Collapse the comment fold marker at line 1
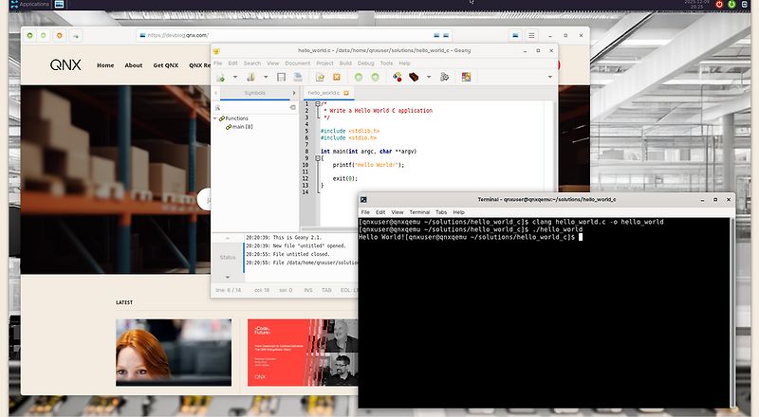 click(318, 104)
